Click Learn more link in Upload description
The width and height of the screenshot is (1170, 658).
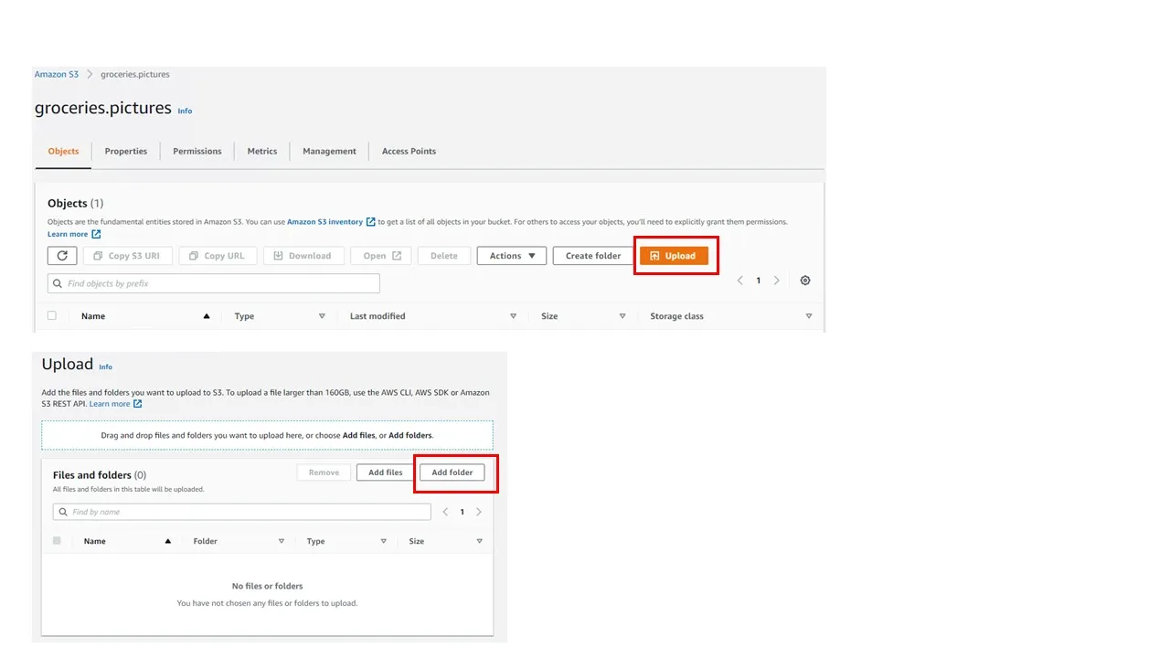[x=115, y=404]
